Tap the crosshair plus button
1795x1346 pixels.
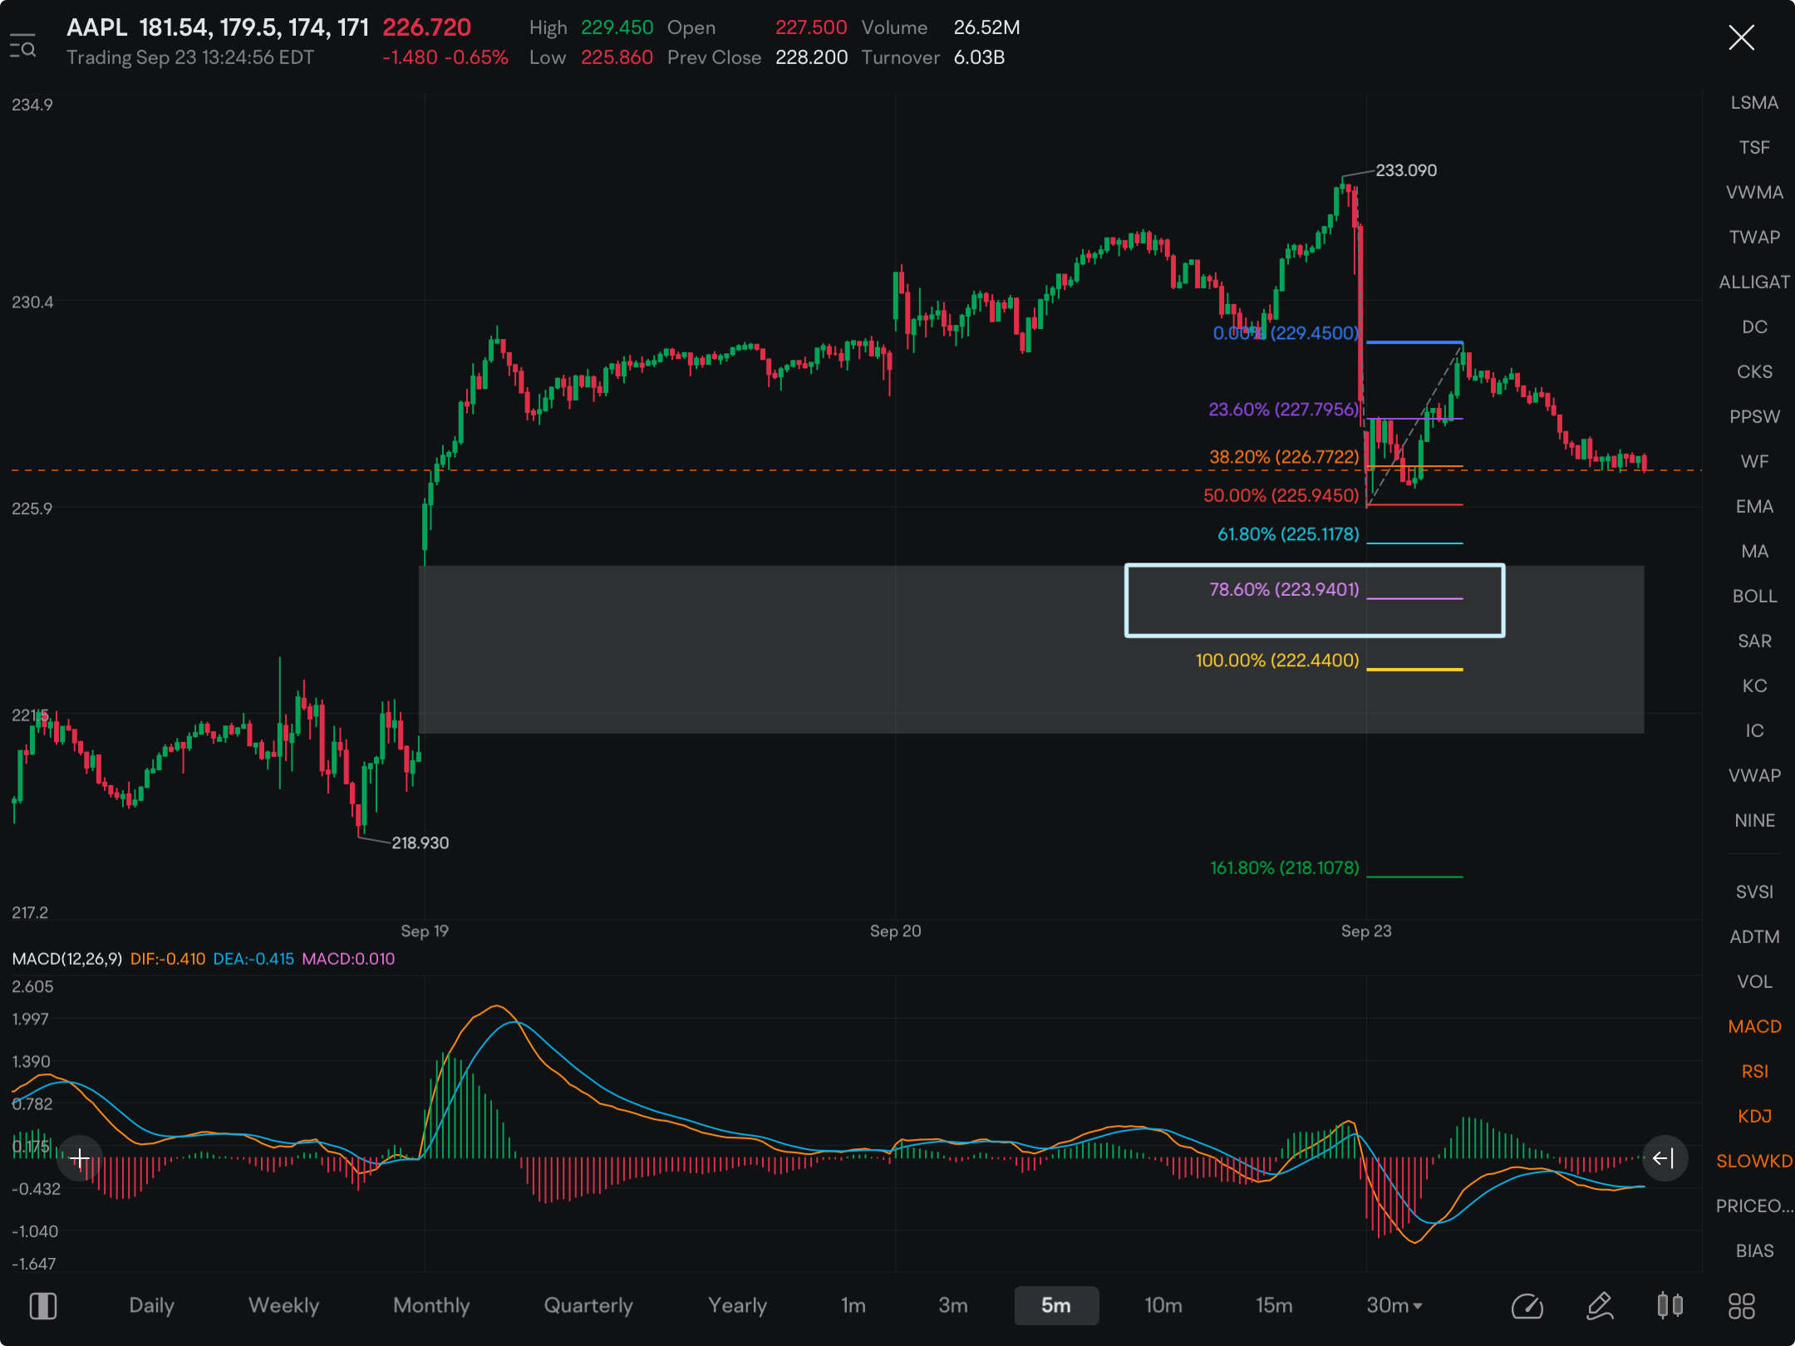point(80,1157)
